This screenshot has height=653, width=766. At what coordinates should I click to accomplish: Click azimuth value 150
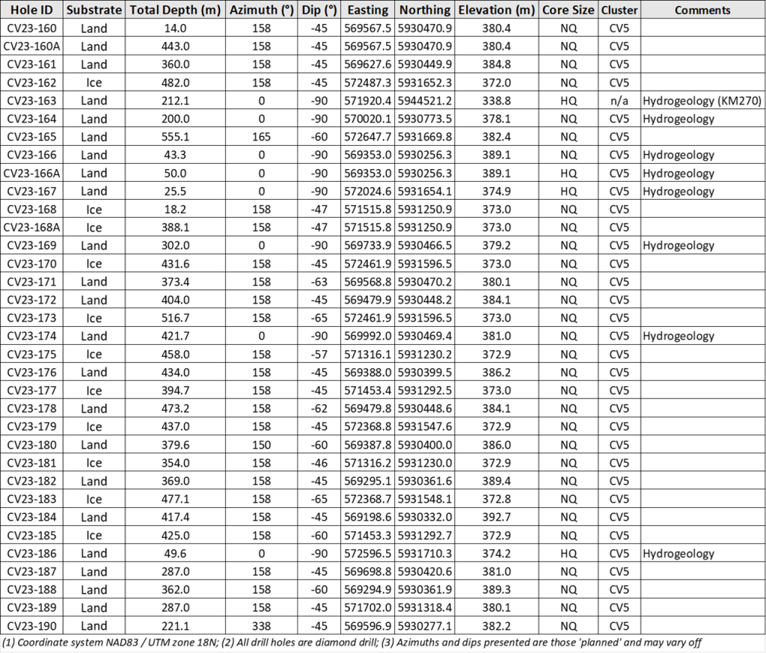coord(261,445)
